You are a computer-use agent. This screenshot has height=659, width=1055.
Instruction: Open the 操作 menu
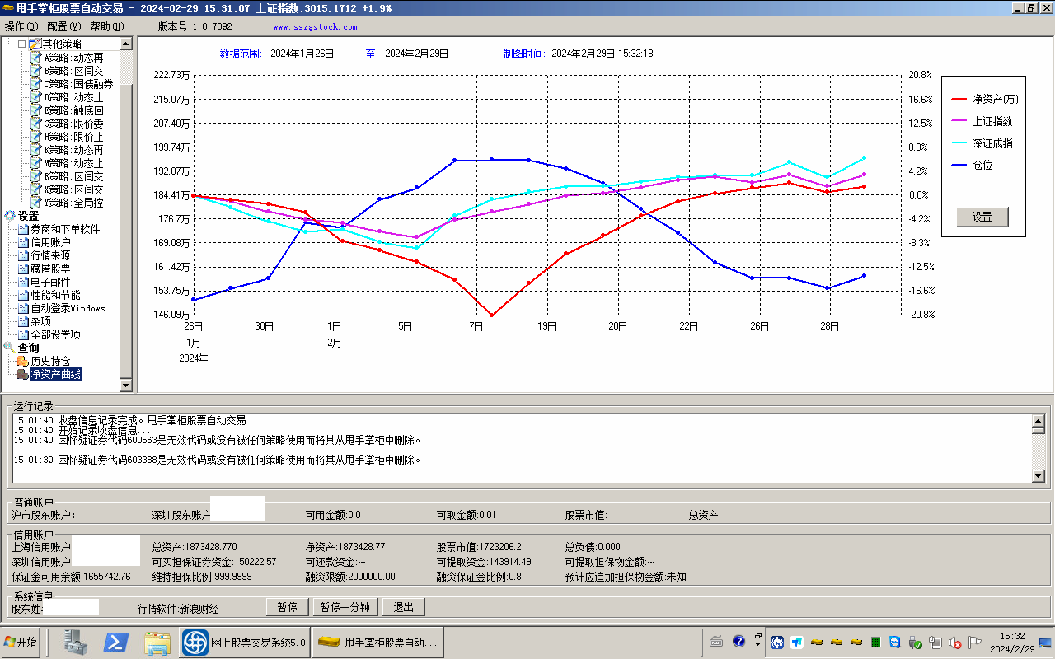pyautogui.click(x=21, y=26)
